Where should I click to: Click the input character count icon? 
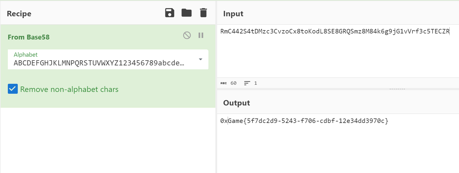point(223,83)
